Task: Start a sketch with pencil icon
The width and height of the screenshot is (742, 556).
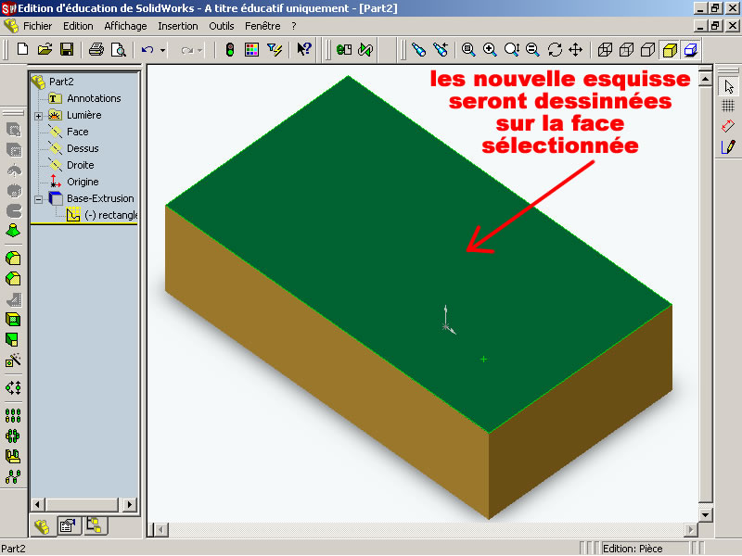Action: (728, 146)
